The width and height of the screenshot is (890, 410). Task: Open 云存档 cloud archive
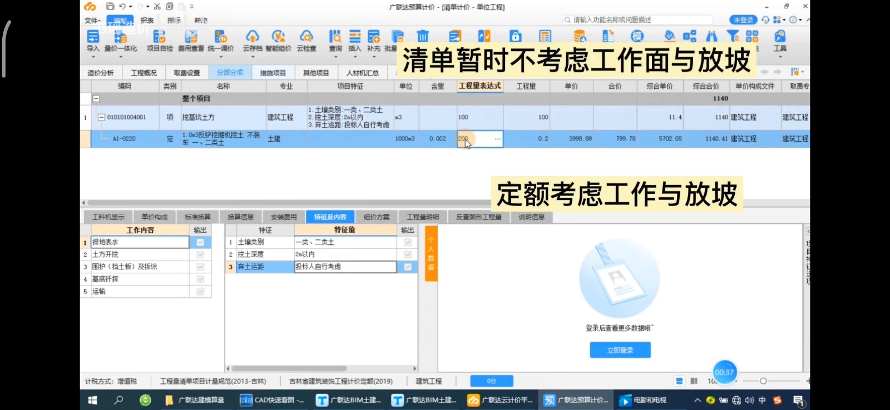point(252,37)
